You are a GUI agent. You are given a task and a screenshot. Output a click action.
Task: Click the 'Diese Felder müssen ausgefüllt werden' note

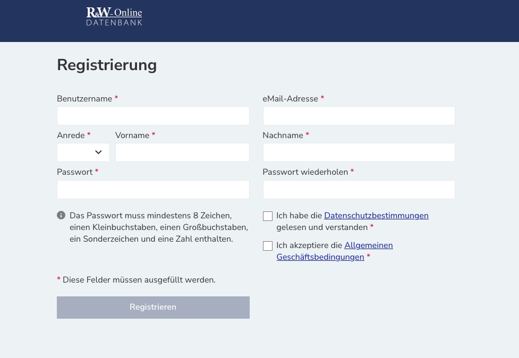pyautogui.click(x=139, y=280)
